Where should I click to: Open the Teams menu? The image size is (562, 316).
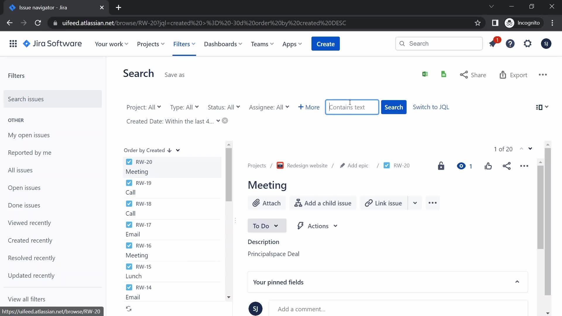click(x=262, y=44)
